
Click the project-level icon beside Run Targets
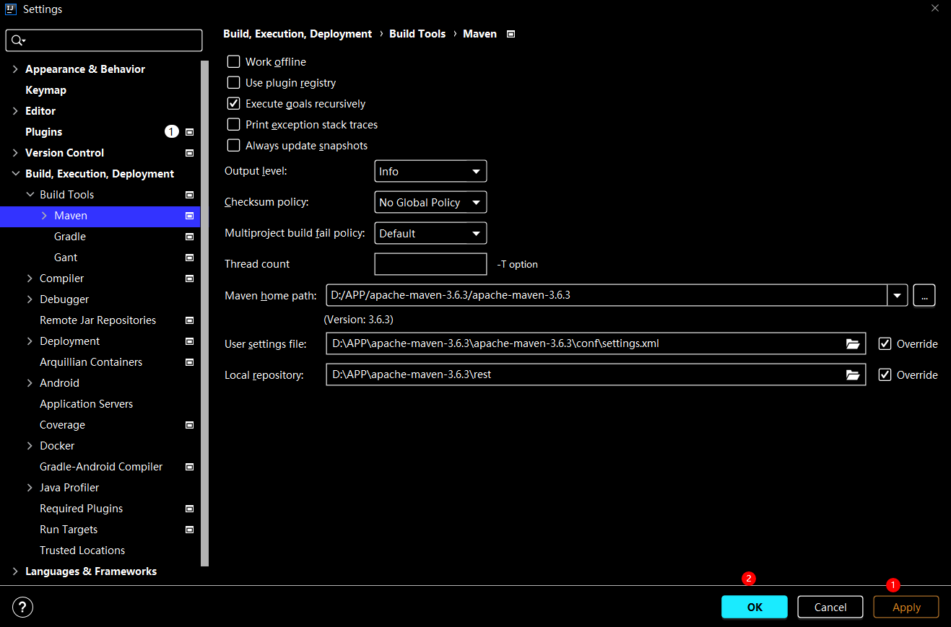[x=190, y=530]
